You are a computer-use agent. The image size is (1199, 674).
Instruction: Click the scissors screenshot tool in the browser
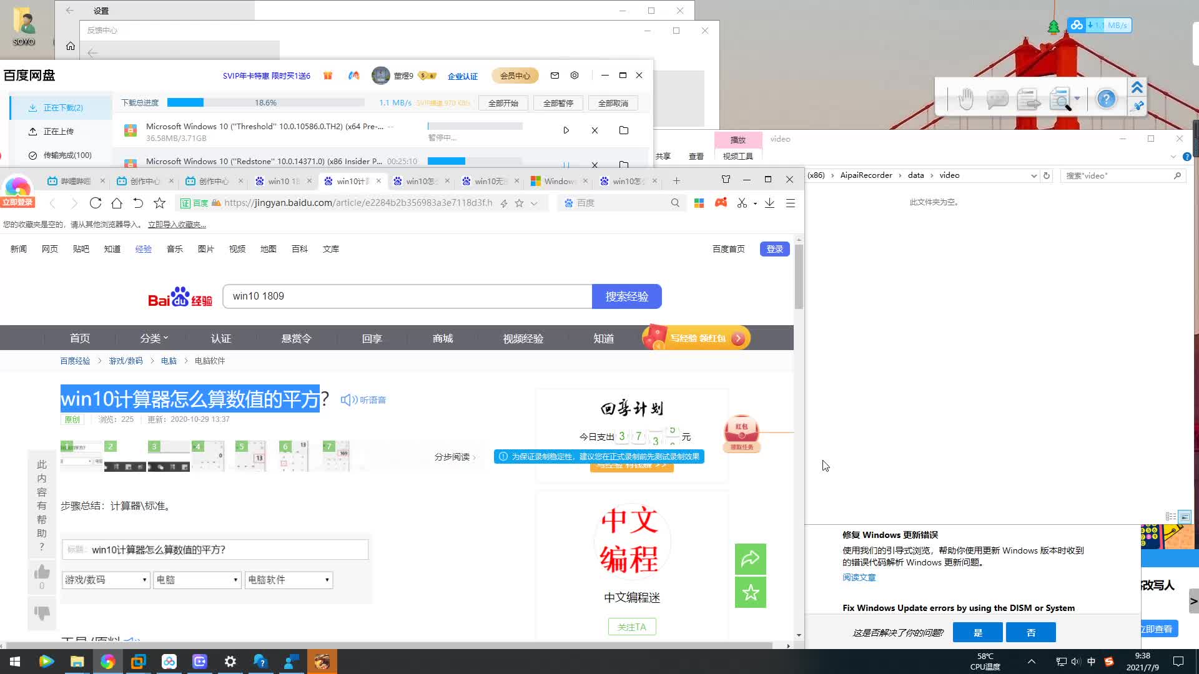pyautogui.click(x=742, y=203)
